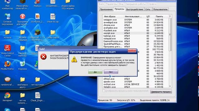Screen dimensions: 199x111
Task: Click the process list scroll up arrow
Action: [170, 16]
